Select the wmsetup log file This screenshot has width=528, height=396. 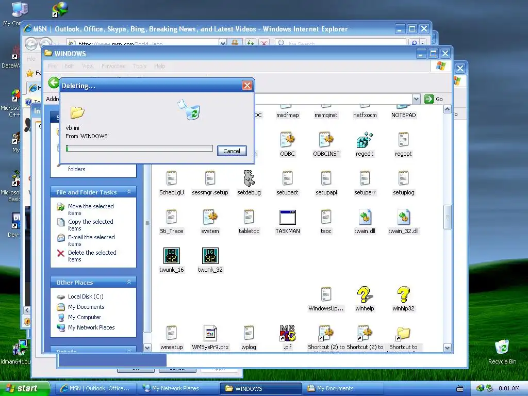[171, 333]
